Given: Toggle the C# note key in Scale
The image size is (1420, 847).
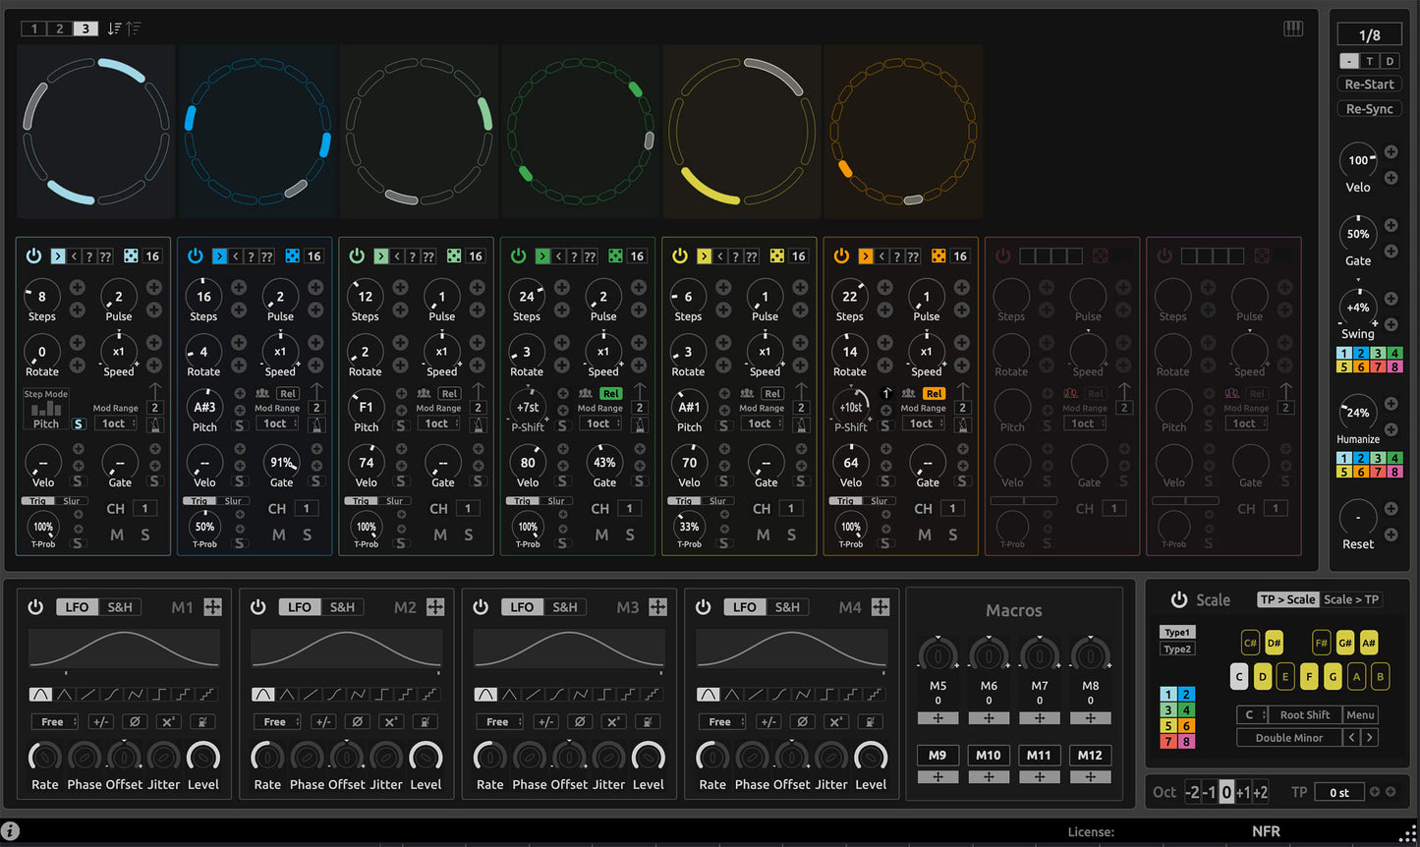Looking at the screenshot, I should click(1250, 643).
